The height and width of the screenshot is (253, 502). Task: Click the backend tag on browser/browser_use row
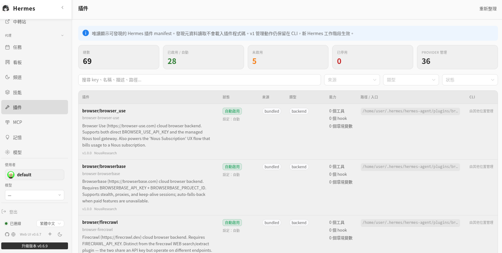pos(299,111)
